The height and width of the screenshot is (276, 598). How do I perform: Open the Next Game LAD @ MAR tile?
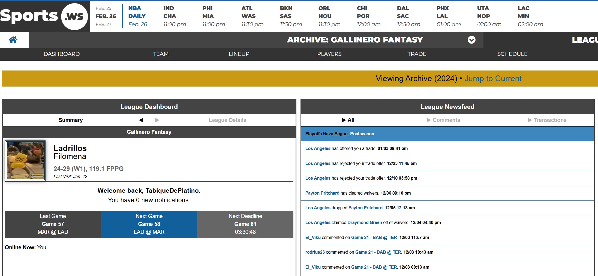pos(149,224)
